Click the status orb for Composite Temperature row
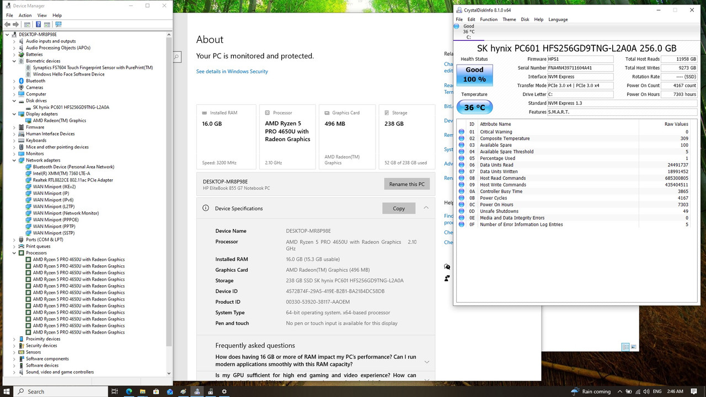 [462, 138]
